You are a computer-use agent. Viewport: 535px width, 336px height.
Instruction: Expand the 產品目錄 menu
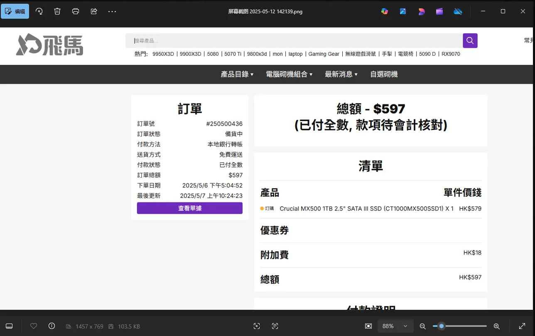click(237, 74)
